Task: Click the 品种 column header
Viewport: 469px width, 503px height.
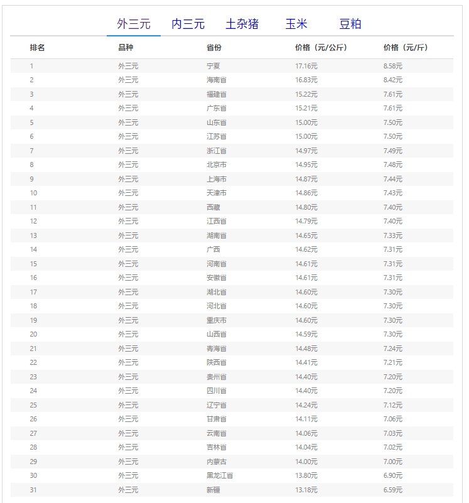Action: tap(126, 48)
